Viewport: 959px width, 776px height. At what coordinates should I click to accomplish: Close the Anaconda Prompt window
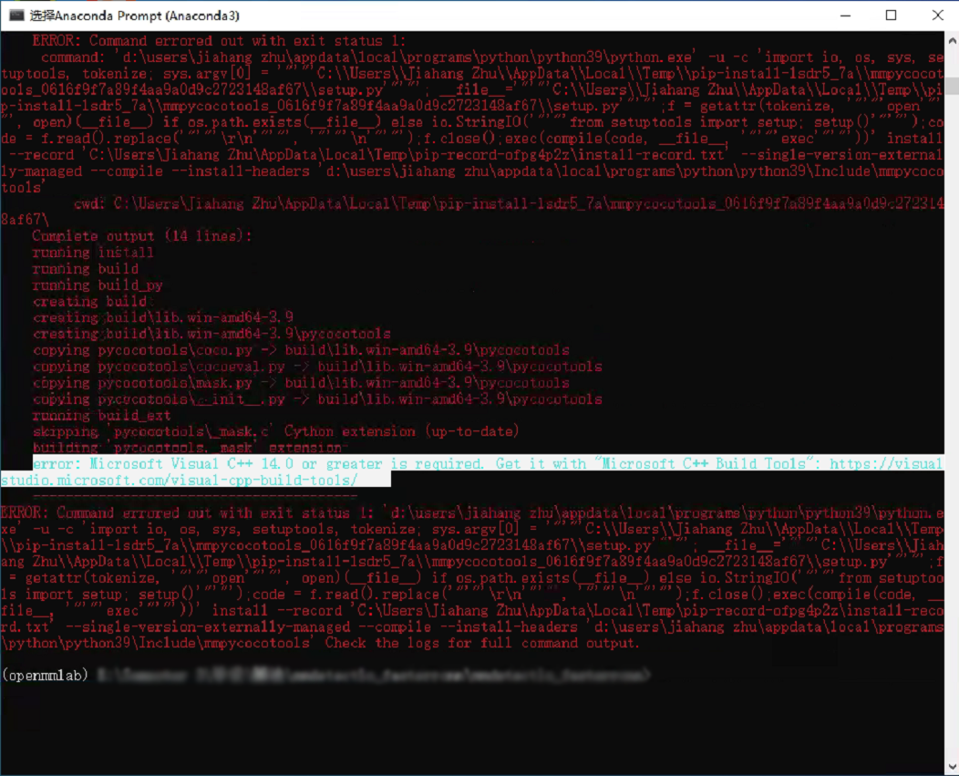coord(938,16)
